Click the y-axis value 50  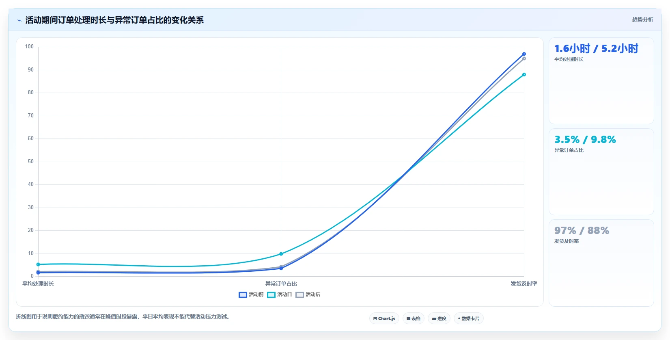tap(30, 162)
